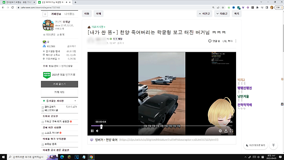
Task: Open 카페관리 gear link
Action: tap(49, 34)
